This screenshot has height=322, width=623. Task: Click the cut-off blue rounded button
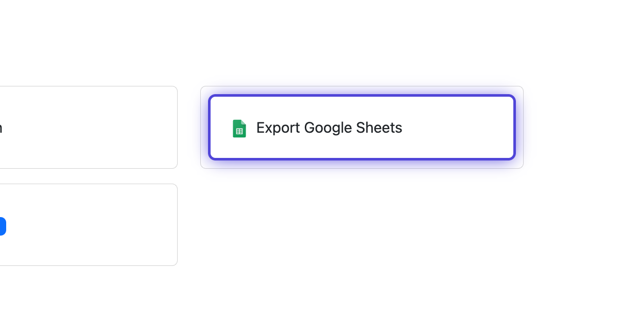(x=3, y=226)
